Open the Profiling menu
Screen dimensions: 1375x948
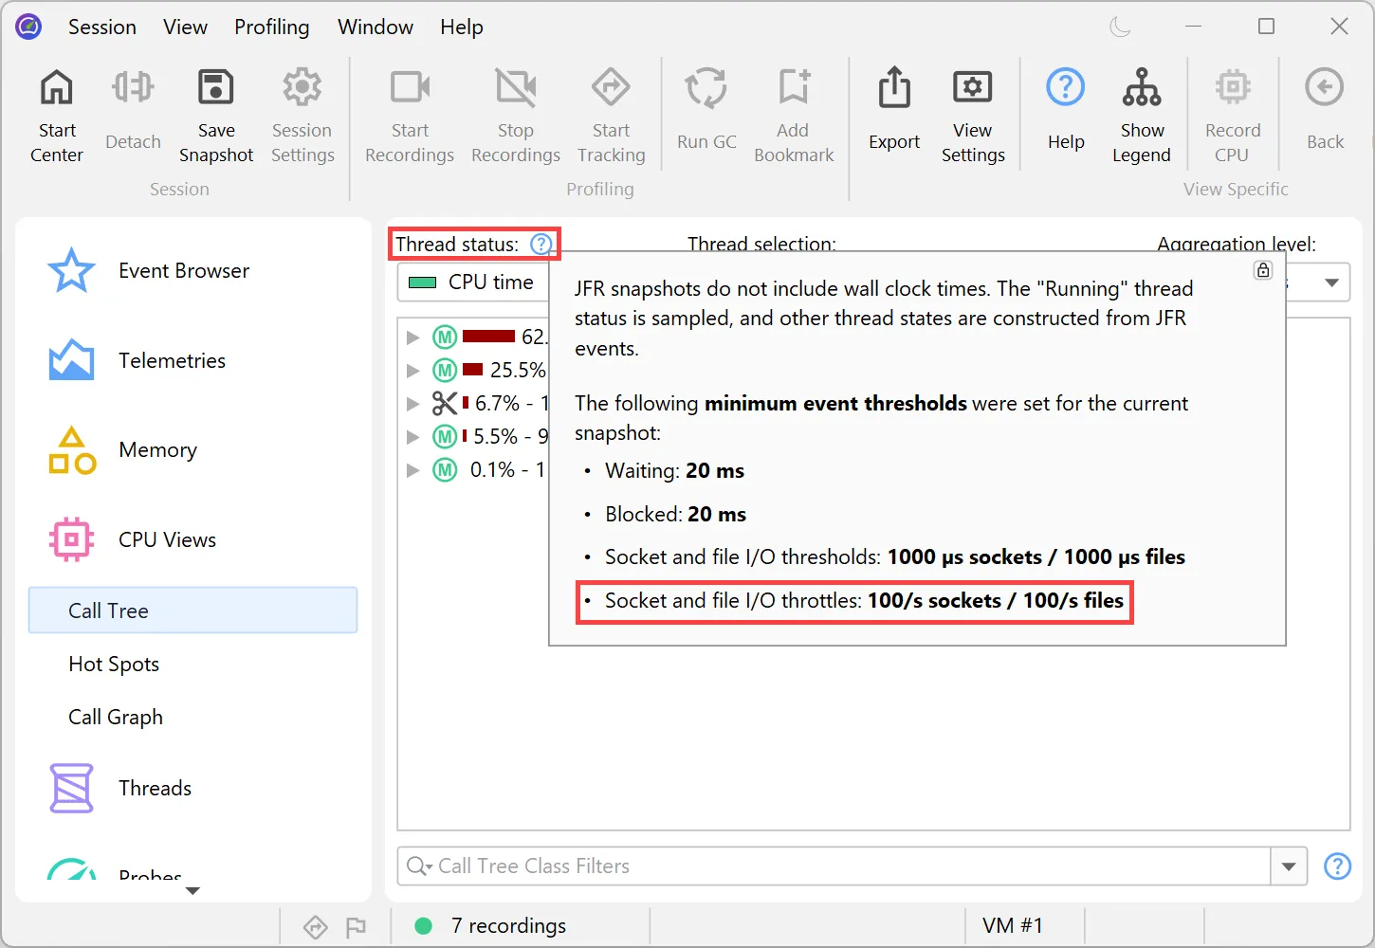(x=271, y=27)
